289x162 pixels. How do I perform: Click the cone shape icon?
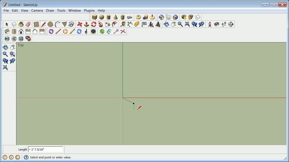click(x=116, y=17)
